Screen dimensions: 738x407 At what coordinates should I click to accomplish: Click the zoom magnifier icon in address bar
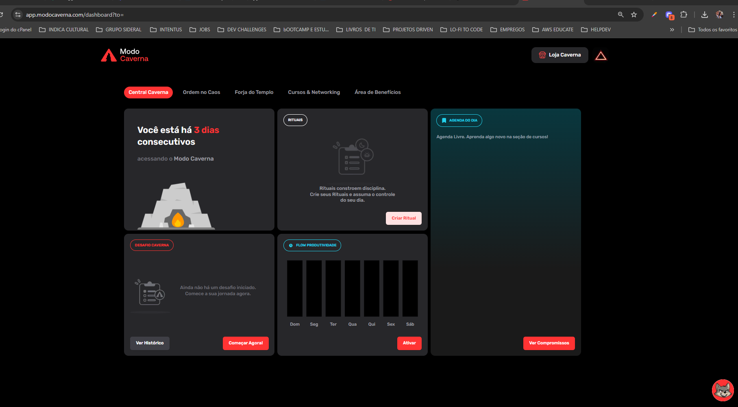tap(620, 15)
